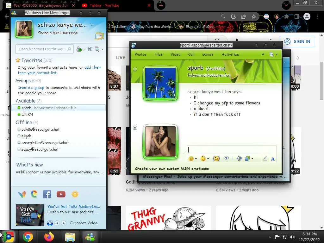Toggle handwriting mode with the pen icon
Viewport: 324px width, 243px height.
point(265,159)
